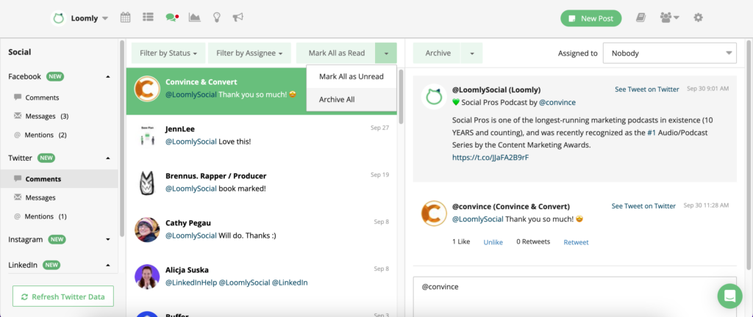Viewport: 753px width, 317px height.
Task: Click the comments list scrollbar
Action: tap(401, 97)
